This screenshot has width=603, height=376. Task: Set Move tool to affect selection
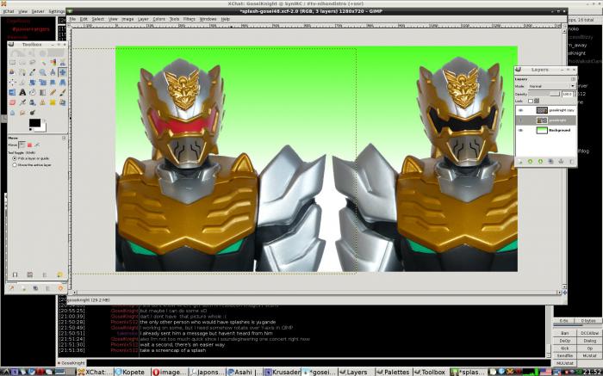click(x=29, y=145)
